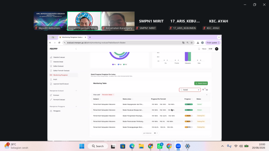Image resolution: width=269 pixels, height=151 pixels.
Task: Click the taskbar Search box
Action: pyautogui.click(x=98, y=146)
